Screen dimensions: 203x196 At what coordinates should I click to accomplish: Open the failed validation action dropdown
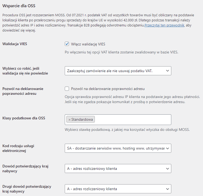pyautogui.click(x=118, y=71)
